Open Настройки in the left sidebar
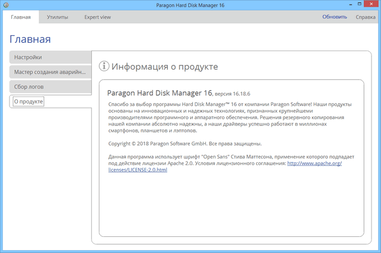 (x=50, y=57)
